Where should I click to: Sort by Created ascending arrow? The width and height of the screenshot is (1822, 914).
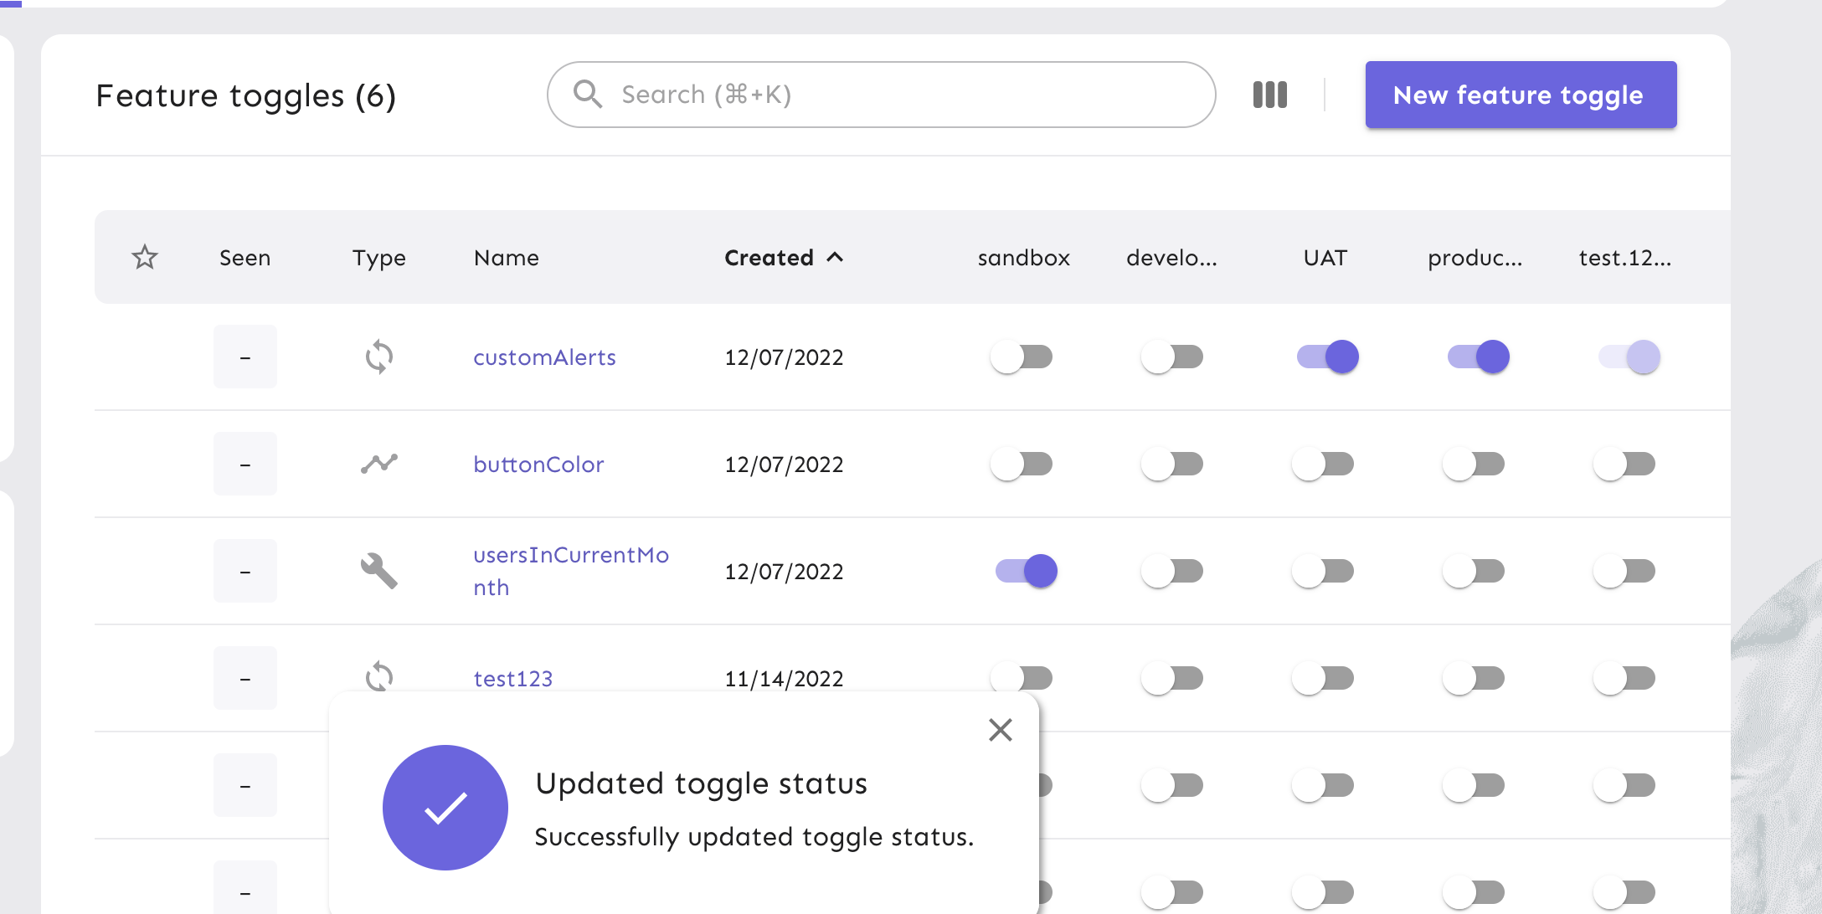835,257
